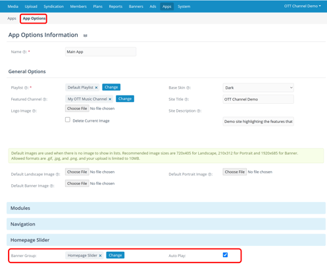The width and height of the screenshot is (327, 269).
Task: Open the OTT Channel Demo account dropdown
Action: coord(303,6)
